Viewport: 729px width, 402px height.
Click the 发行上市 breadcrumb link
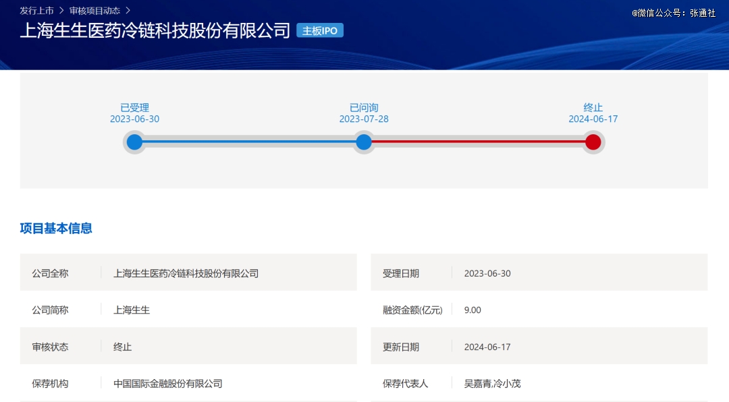pyautogui.click(x=36, y=11)
